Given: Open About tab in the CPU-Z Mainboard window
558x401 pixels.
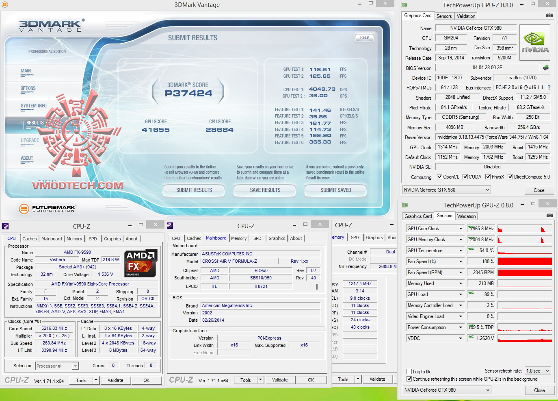Looking at the screenshot, I should 296,238.
